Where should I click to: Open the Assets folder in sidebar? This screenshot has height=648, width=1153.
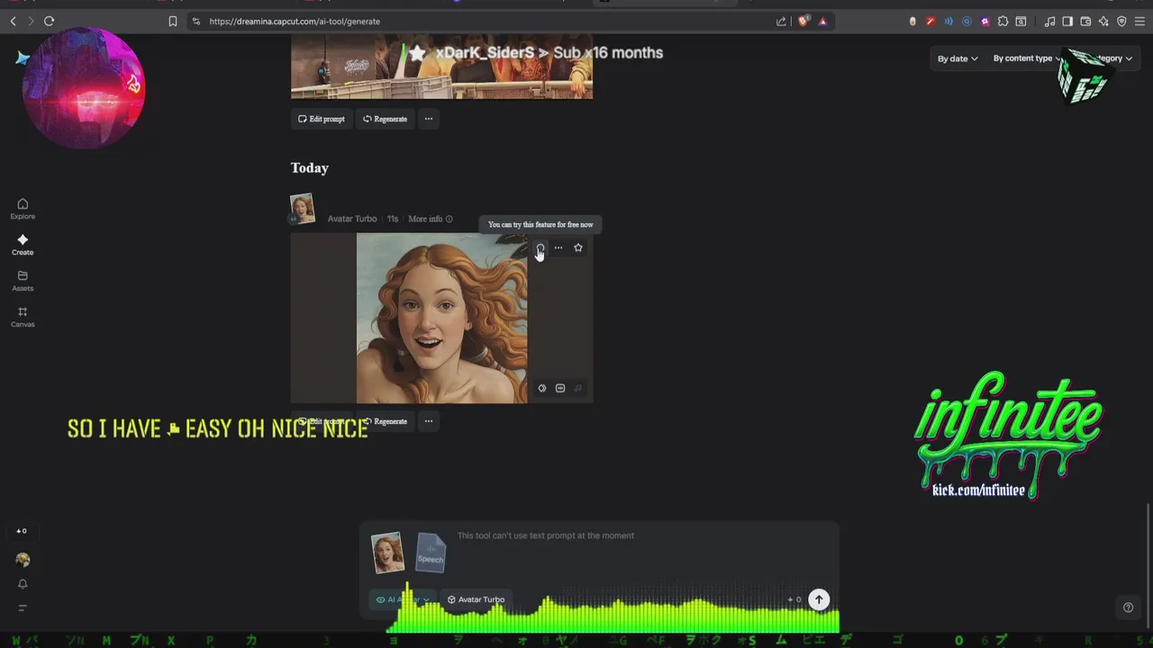click(x=23, y=281)
